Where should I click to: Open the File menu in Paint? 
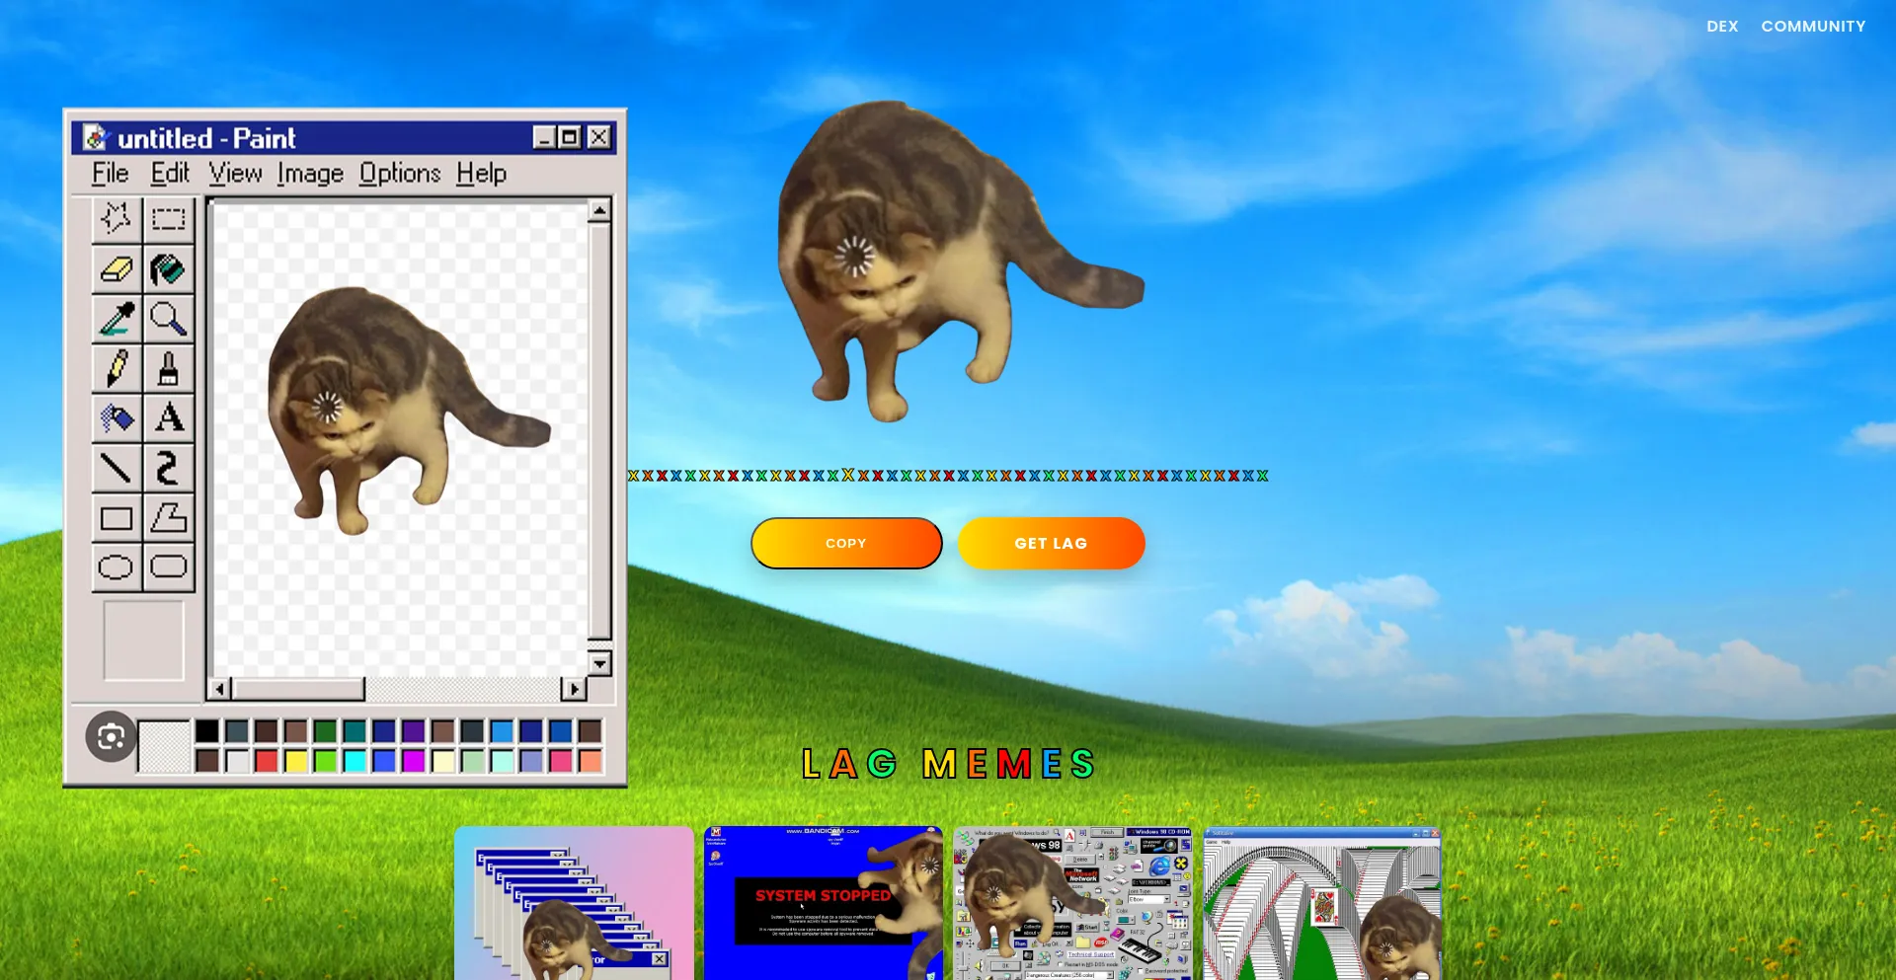point(110,174)
